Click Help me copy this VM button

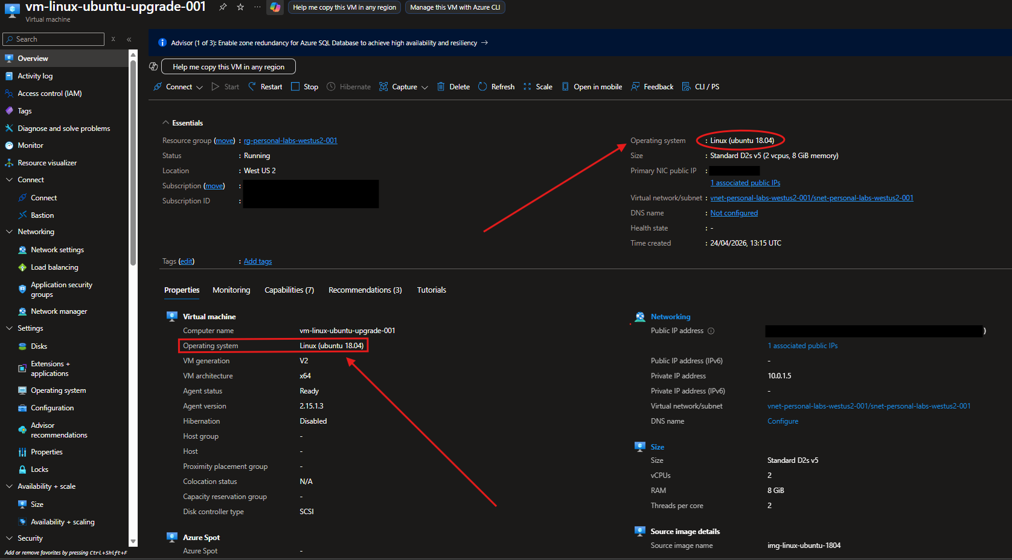tap(228, 67)
